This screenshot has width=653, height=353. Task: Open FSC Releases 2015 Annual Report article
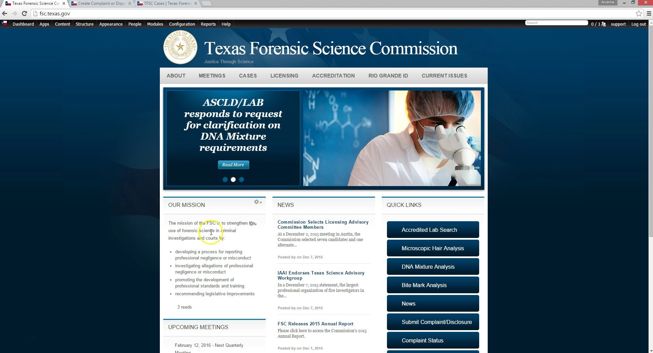coord(316,324)
